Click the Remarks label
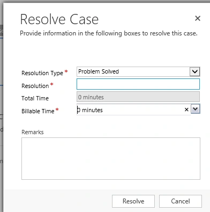Image resolution: width=210 pixels, height=212 pixels. tap(33, 132)
